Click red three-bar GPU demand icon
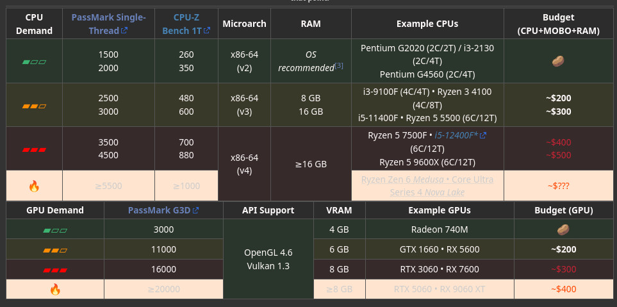The width and height of the screenshot is (617, 307). click(x=55, y=270)
